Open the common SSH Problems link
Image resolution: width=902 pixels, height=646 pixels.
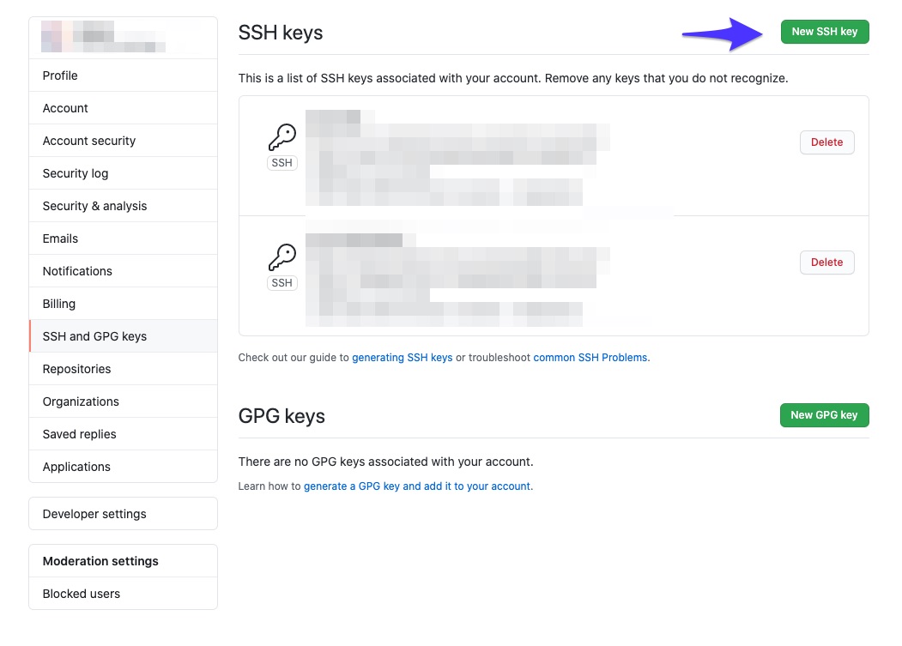pos(590,357)
